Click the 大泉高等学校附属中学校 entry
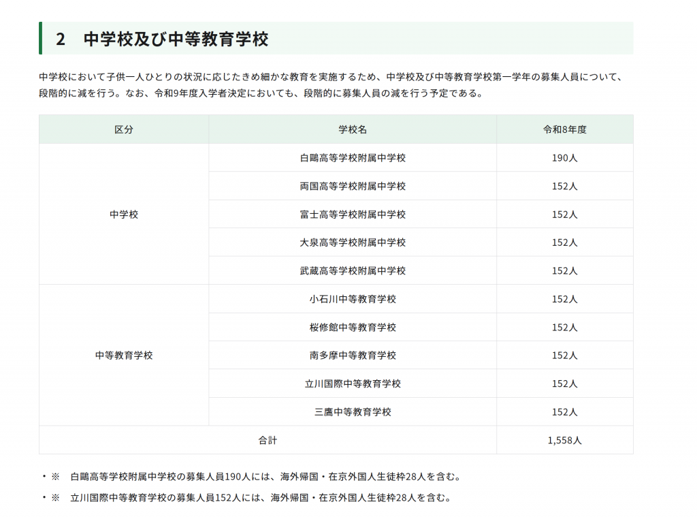 pos(354,242)
